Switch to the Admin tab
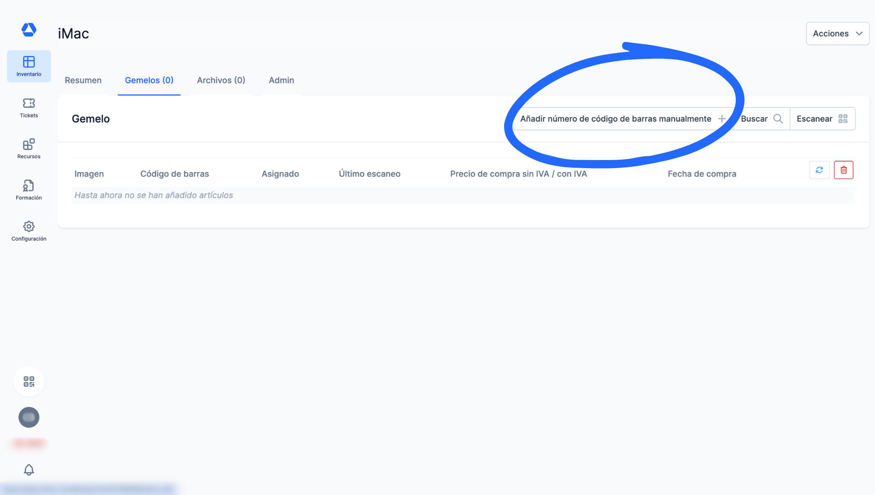The height and width of the screenshot is (495, 875). 281,80
